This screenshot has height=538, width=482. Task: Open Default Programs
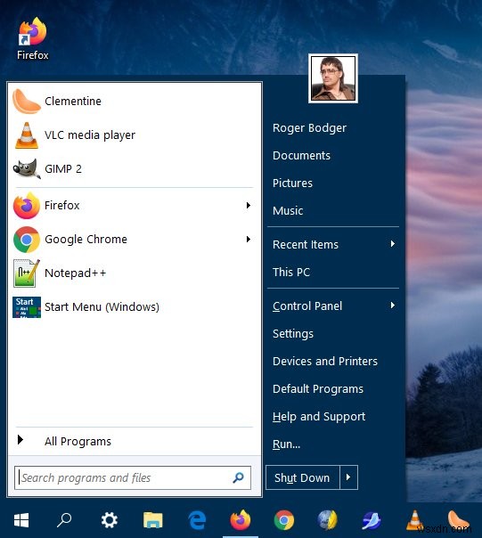click(318, 389)
